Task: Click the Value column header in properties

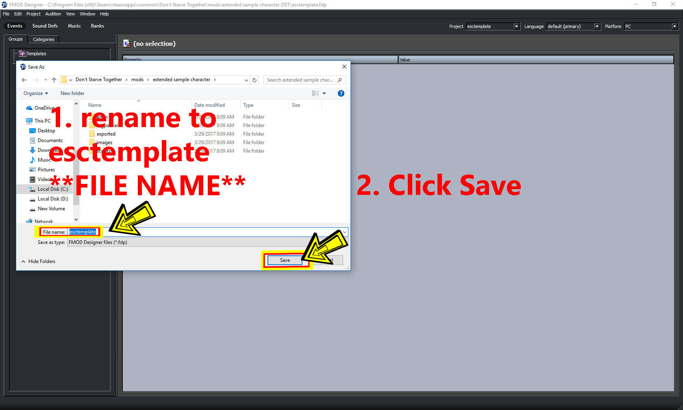Action: 536,60
